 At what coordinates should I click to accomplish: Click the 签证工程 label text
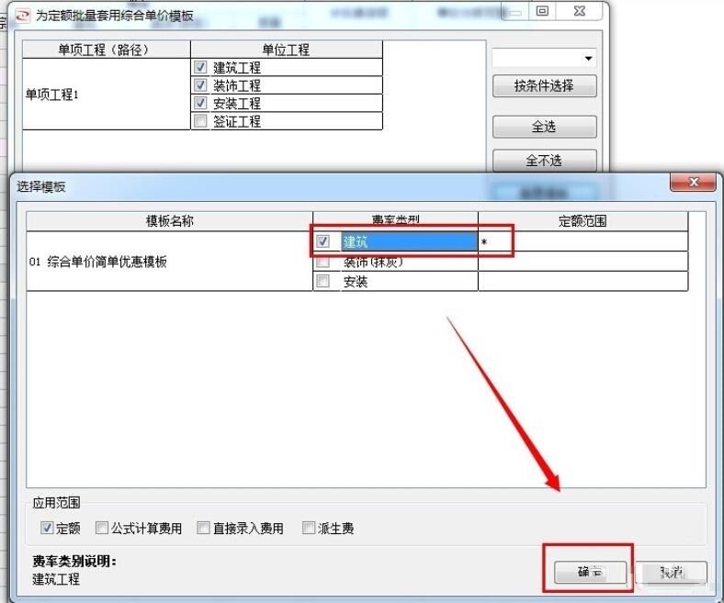coord(237,121)
